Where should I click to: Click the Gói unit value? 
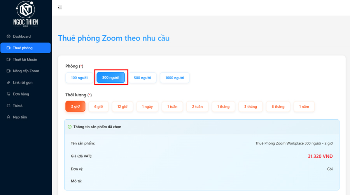coord(330,169)
